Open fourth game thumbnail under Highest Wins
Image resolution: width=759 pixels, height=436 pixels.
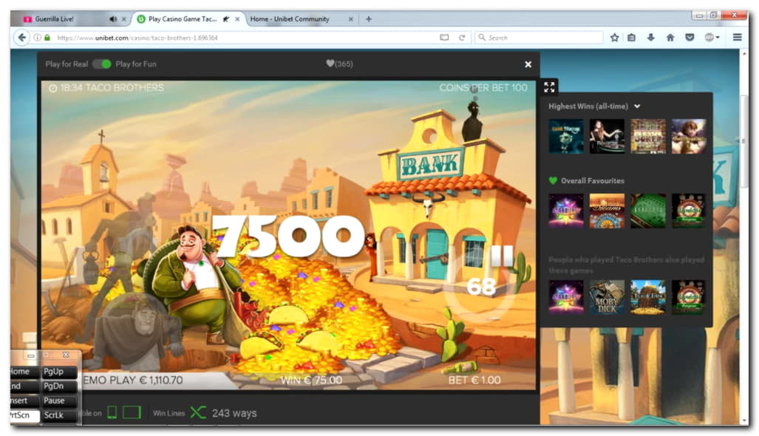[689, 136]
